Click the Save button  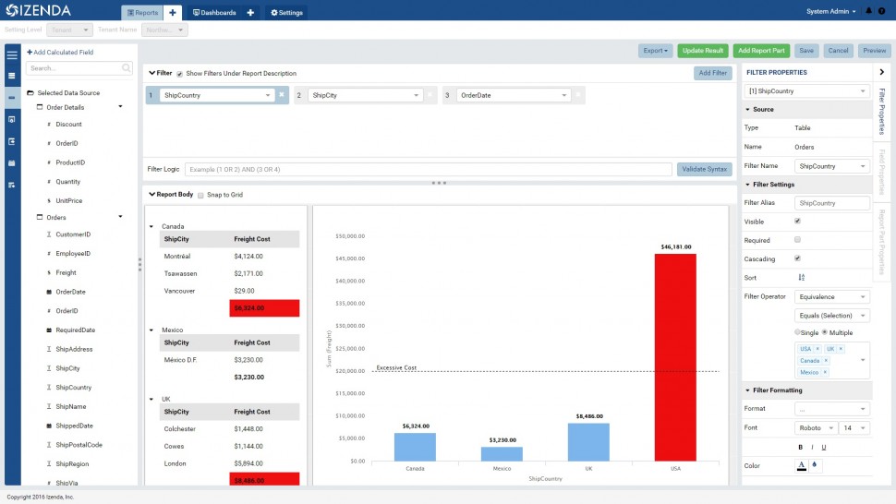pyautogui.click(x=806, y=51)
